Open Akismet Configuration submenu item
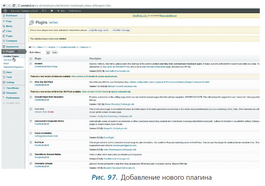Image resolution: width=265 pixels, height=186 pixels. (13, 67)
